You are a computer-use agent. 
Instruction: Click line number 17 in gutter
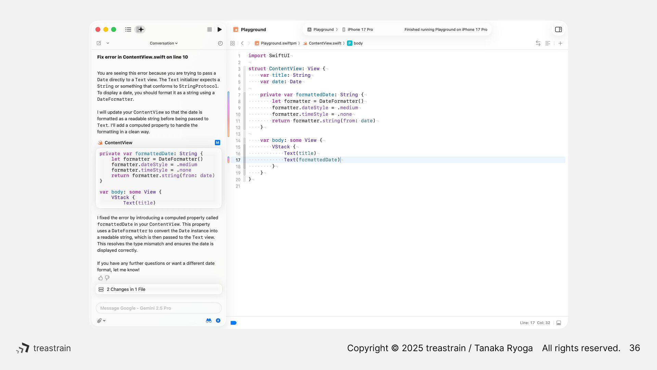[238, 160]
